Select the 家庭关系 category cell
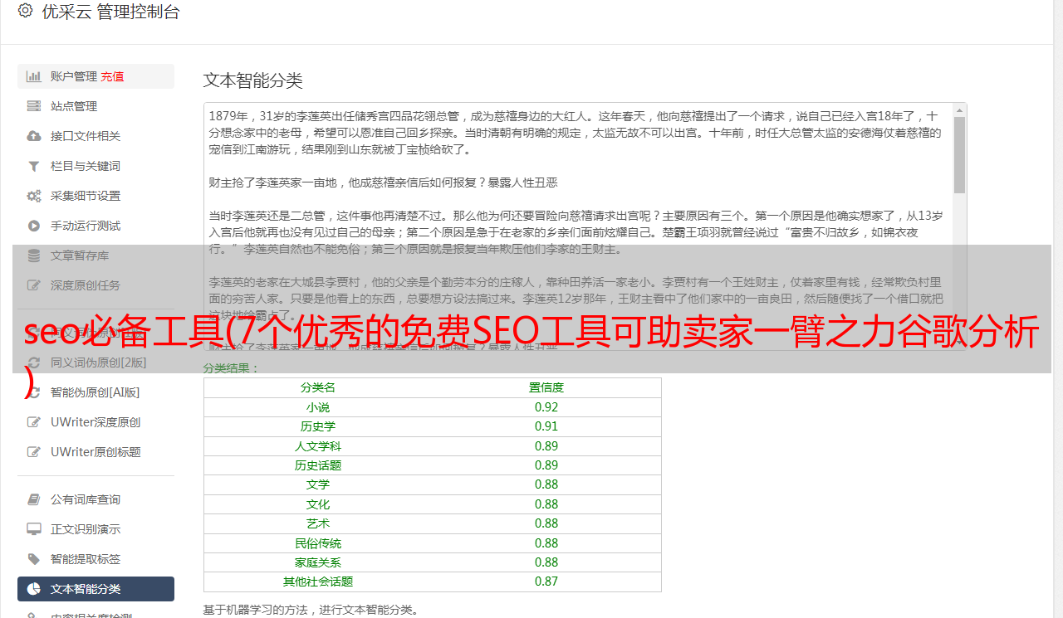This screenshot has height=618, width=1063. tap(318, 562)
